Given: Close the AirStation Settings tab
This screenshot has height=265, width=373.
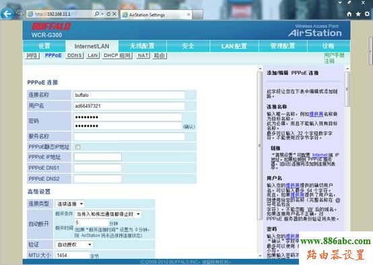Looking at the screenshot, I should pyautogui.click(x=189, y=15).
